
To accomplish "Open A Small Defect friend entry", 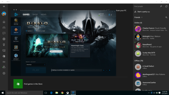I will [x=151, y=67].
